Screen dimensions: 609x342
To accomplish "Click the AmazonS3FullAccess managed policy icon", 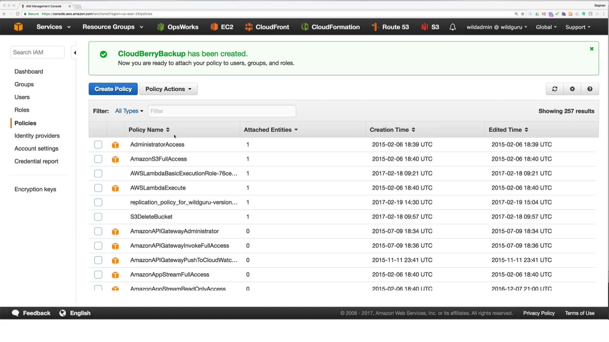I will (115, 159).
